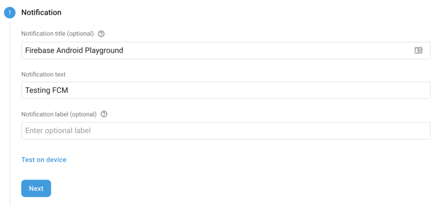439x206 pixels.
Task: Click the vertical stepper line below step 1
Action: 10,112
